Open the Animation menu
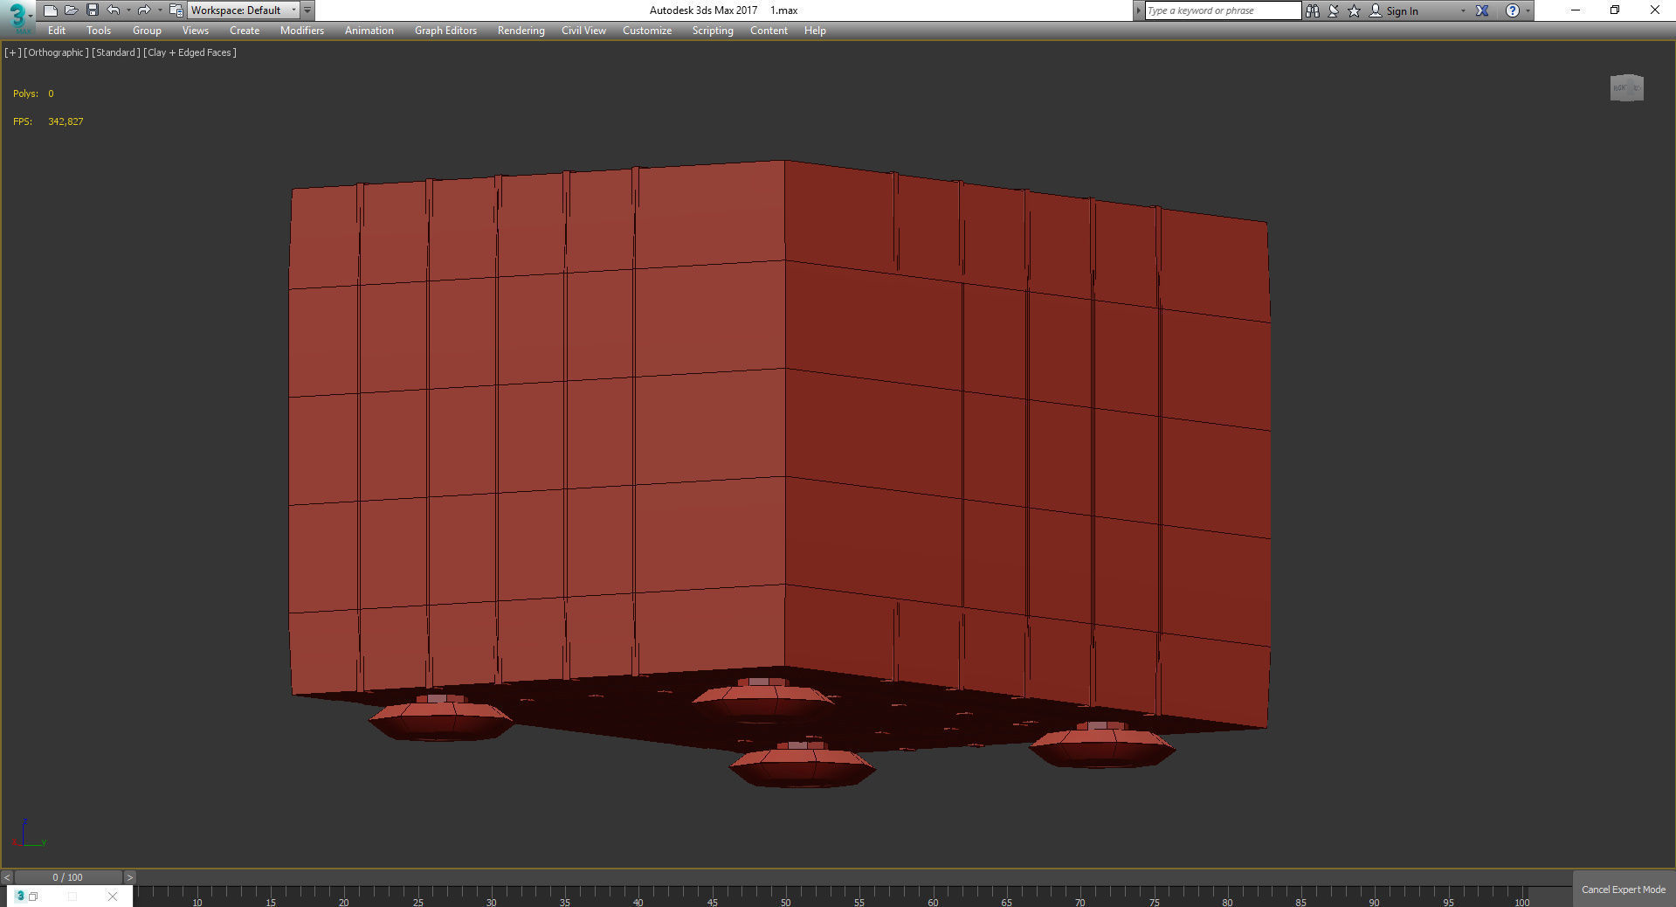This screenshot has height=907, width=1676. click(369, 31)
